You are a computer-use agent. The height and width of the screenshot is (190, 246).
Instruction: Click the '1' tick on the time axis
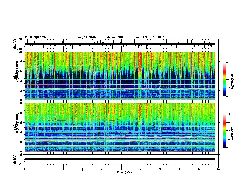(44, 170)
